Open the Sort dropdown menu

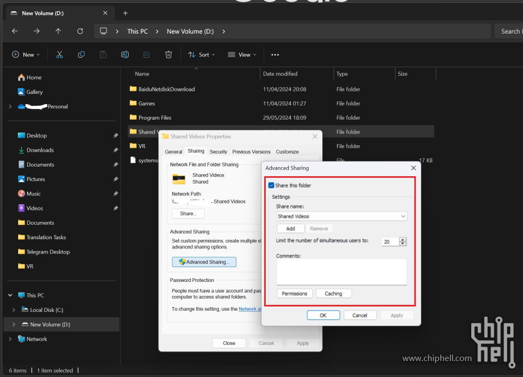(x=202, y=54)
